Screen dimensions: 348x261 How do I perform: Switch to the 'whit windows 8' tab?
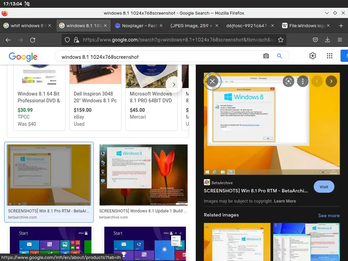click(x=27, y=25)
